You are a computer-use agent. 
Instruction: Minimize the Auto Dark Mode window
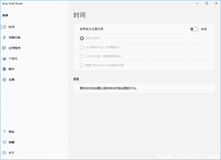pos(197,3)
